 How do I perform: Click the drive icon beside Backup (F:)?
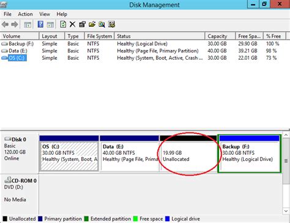point(4,44)
